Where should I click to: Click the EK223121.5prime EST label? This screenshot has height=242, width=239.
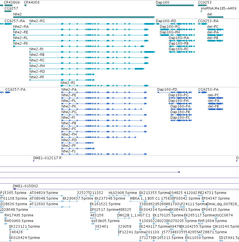coord(24,226)
